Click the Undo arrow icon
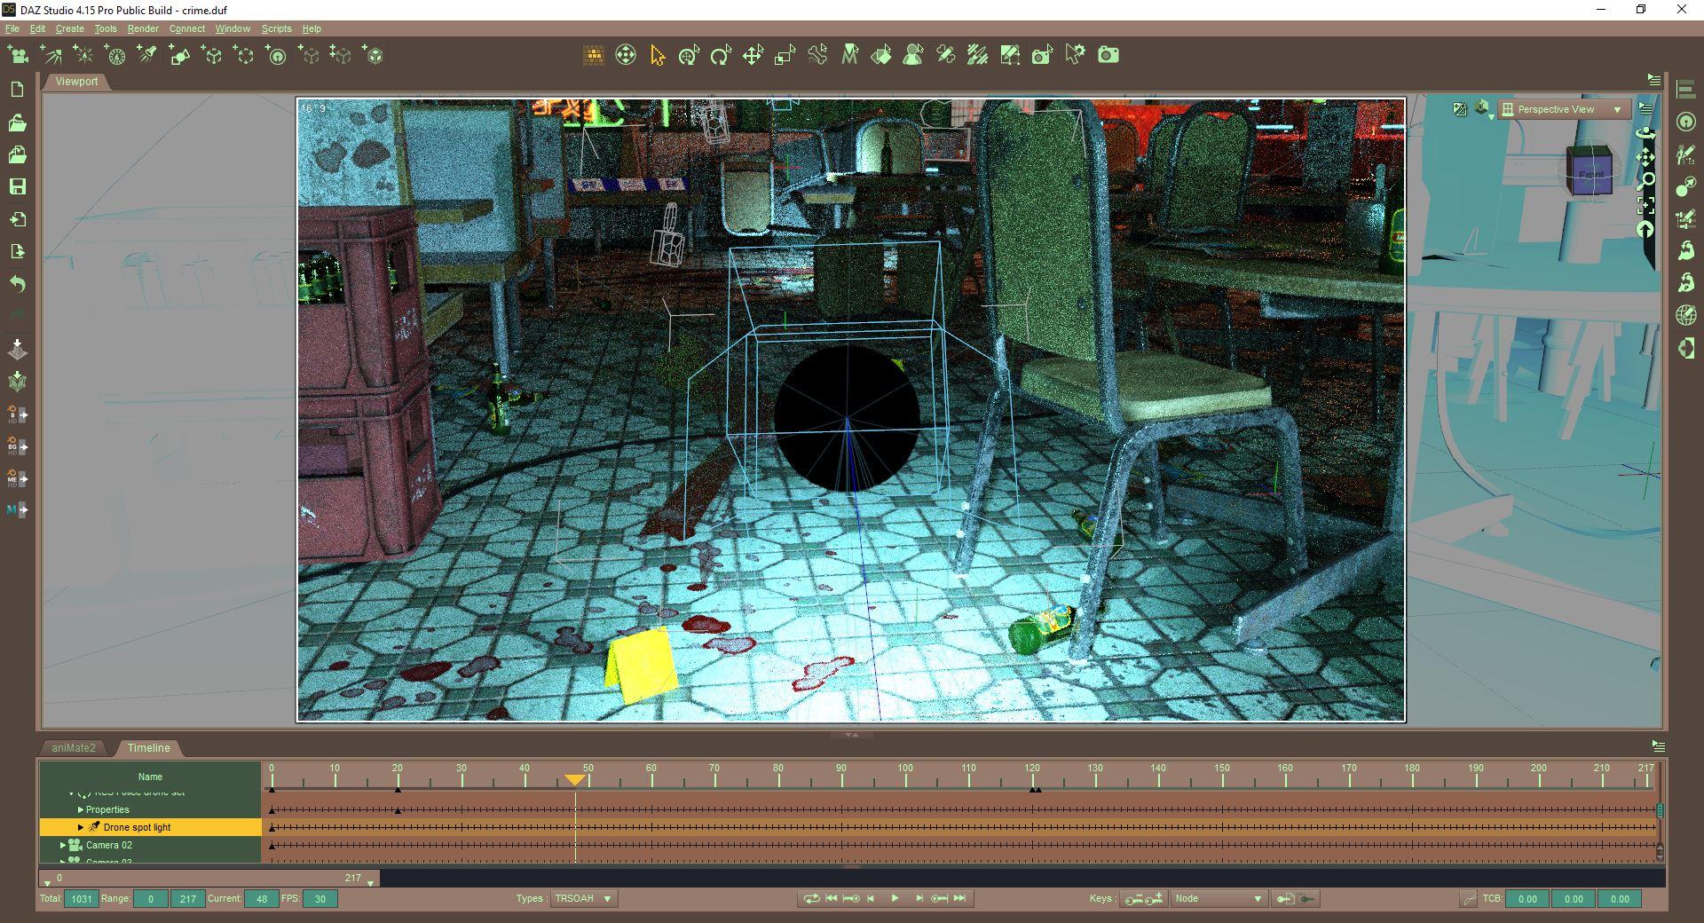The height and width of the screenshot is (923, 1704). [x=17, y=284]
